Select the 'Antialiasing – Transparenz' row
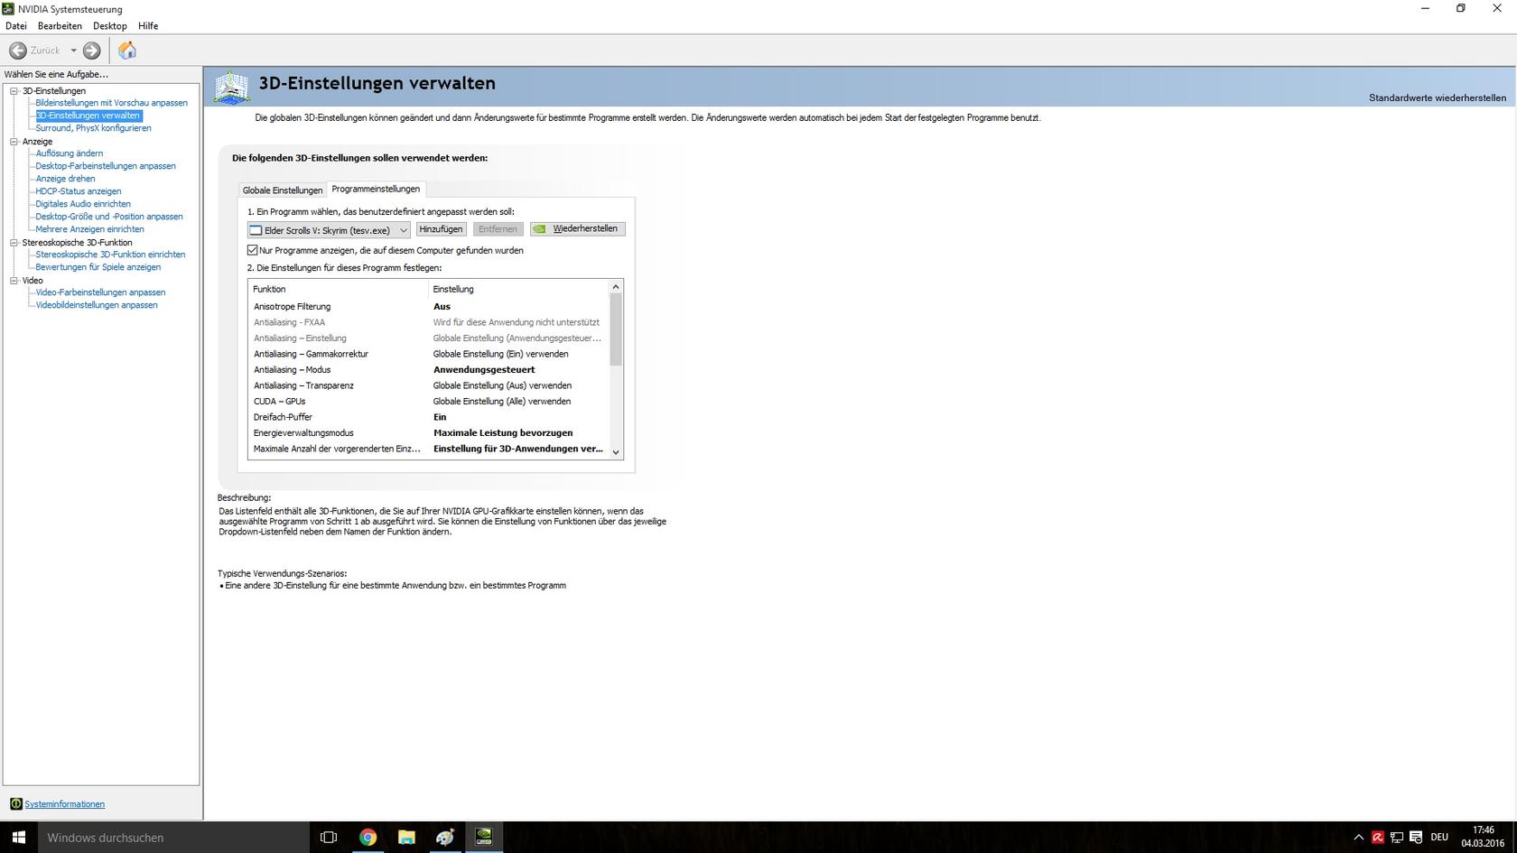The width and height of the screenshot is (1517, 853). (429, 385)
